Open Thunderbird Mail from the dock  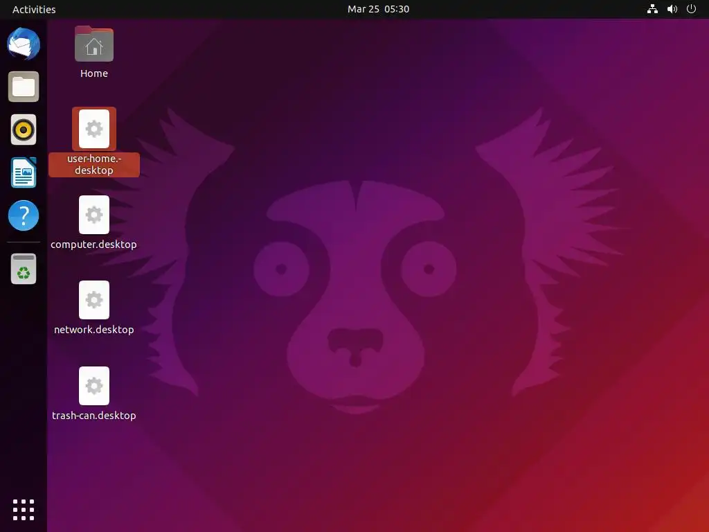tap(24, 44)
